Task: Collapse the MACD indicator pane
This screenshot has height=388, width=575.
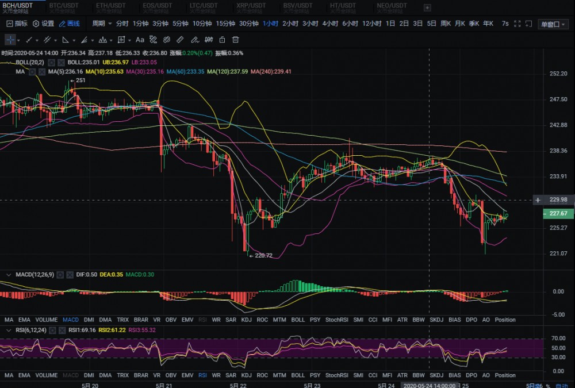Action: pos(8,275)
